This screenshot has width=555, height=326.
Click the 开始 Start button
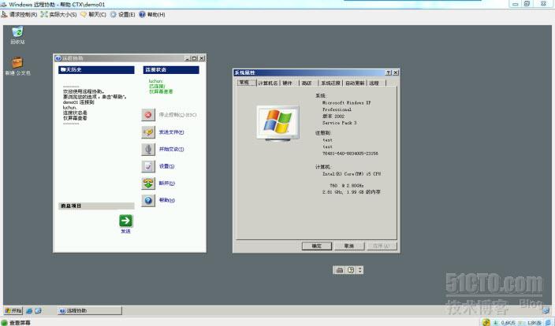(x=13, y=311)
